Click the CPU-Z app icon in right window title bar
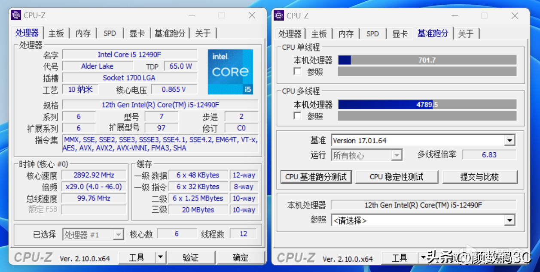 [279, 15]
